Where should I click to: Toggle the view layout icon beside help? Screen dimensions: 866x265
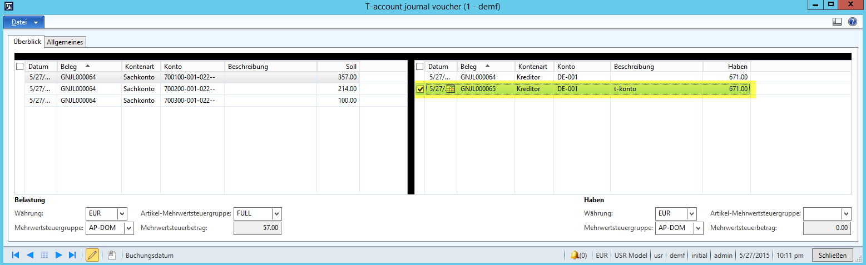pos(837,22)
